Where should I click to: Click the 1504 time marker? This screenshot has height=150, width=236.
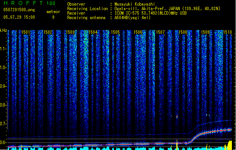click(93, 32)
